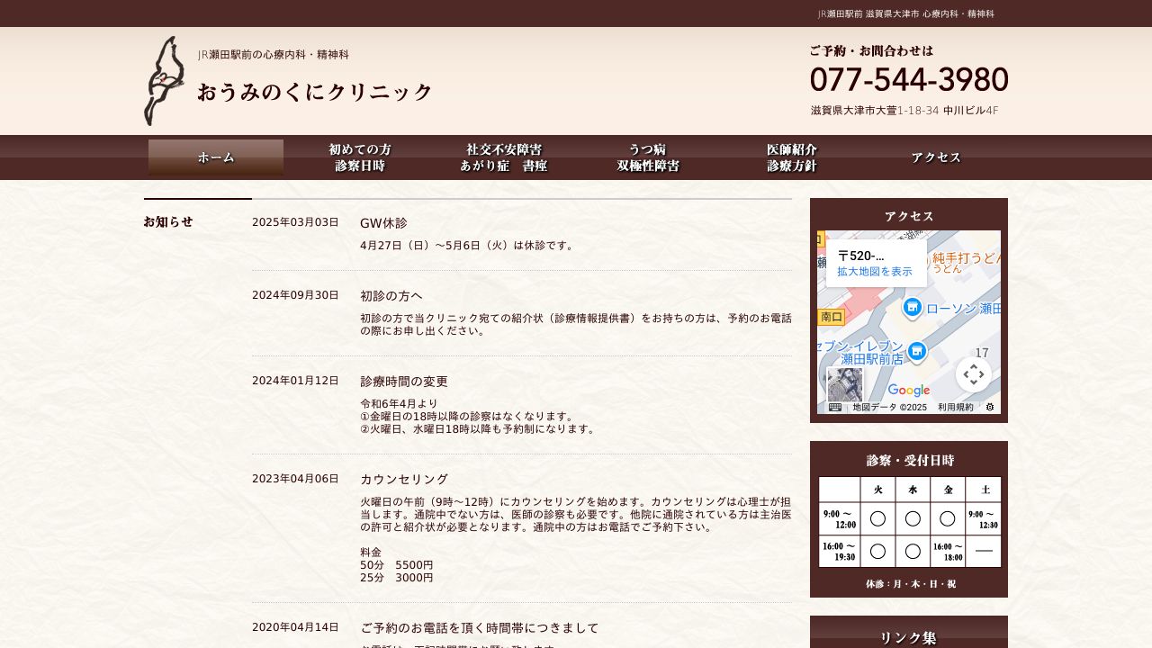This screenshot has height=648, width=1152.
Task: Select the 社交不安障害・あがり症 tab
Action: click(x=503, y=158)
